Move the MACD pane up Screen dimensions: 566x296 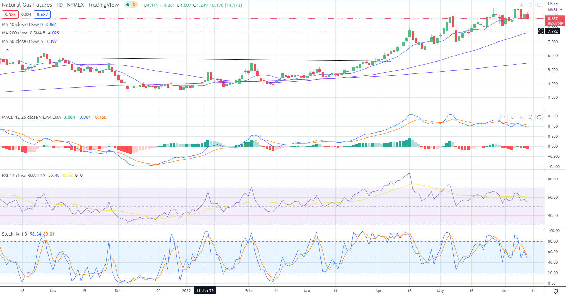[504, 117]
